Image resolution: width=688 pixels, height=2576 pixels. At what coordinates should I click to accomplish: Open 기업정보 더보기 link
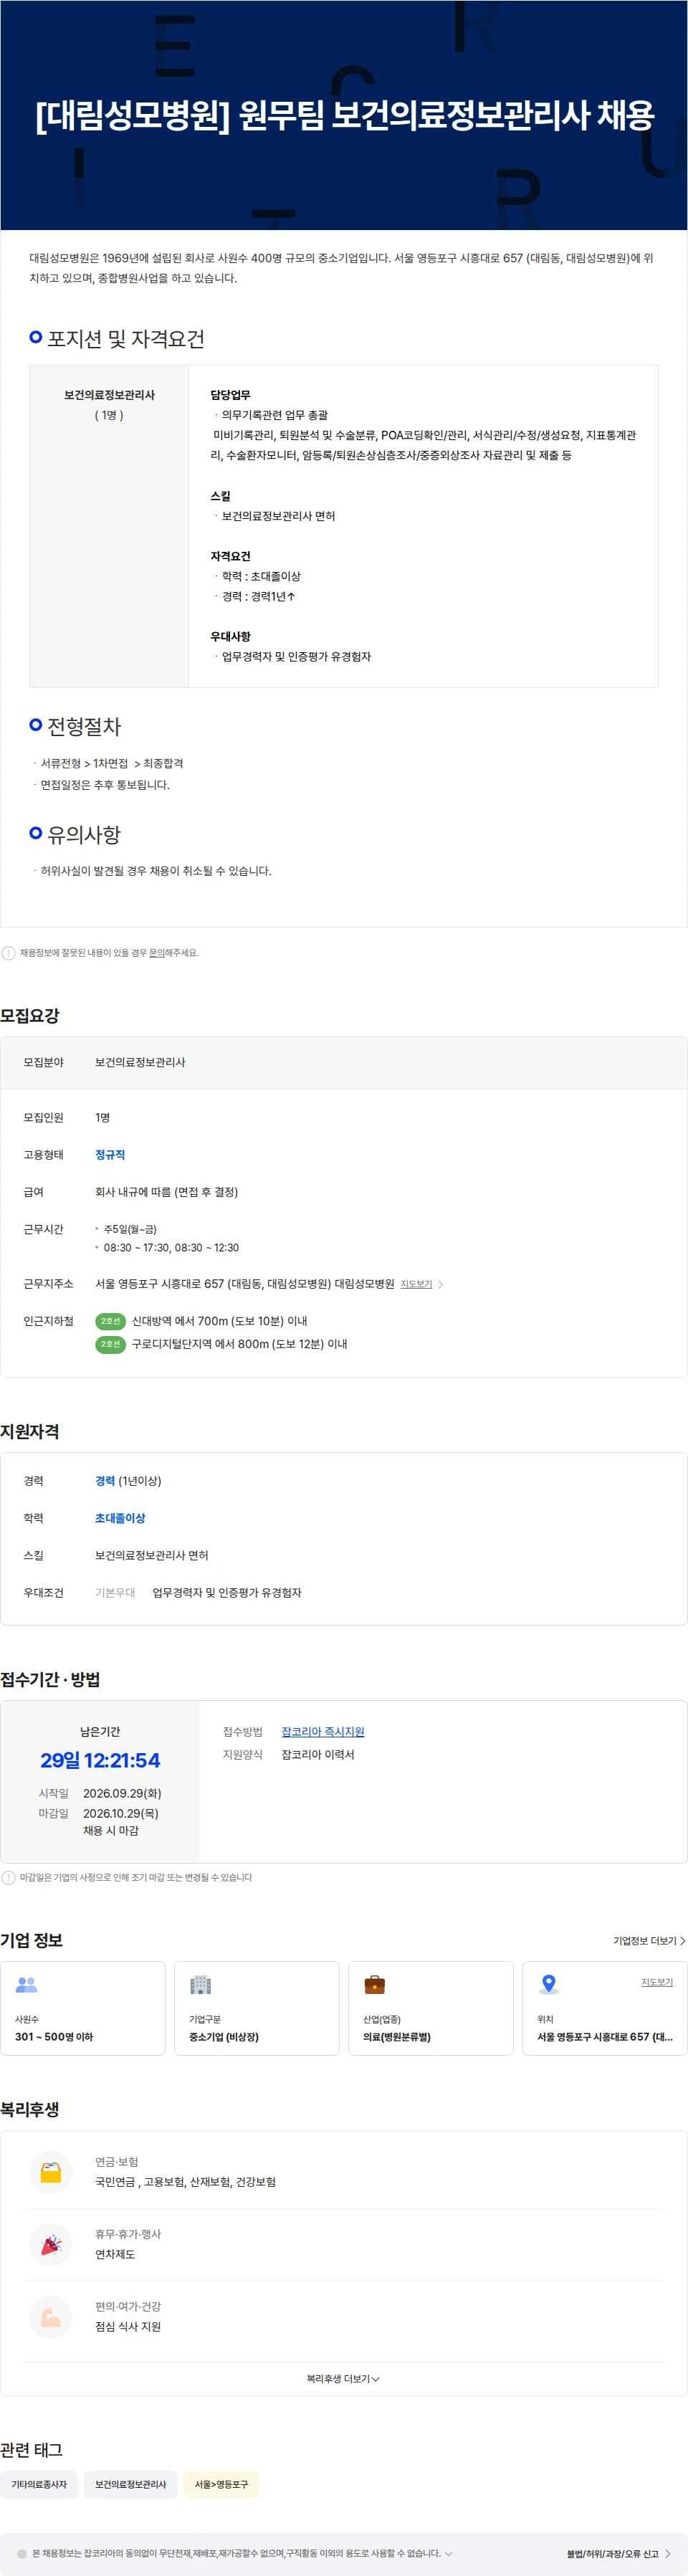649,1940
